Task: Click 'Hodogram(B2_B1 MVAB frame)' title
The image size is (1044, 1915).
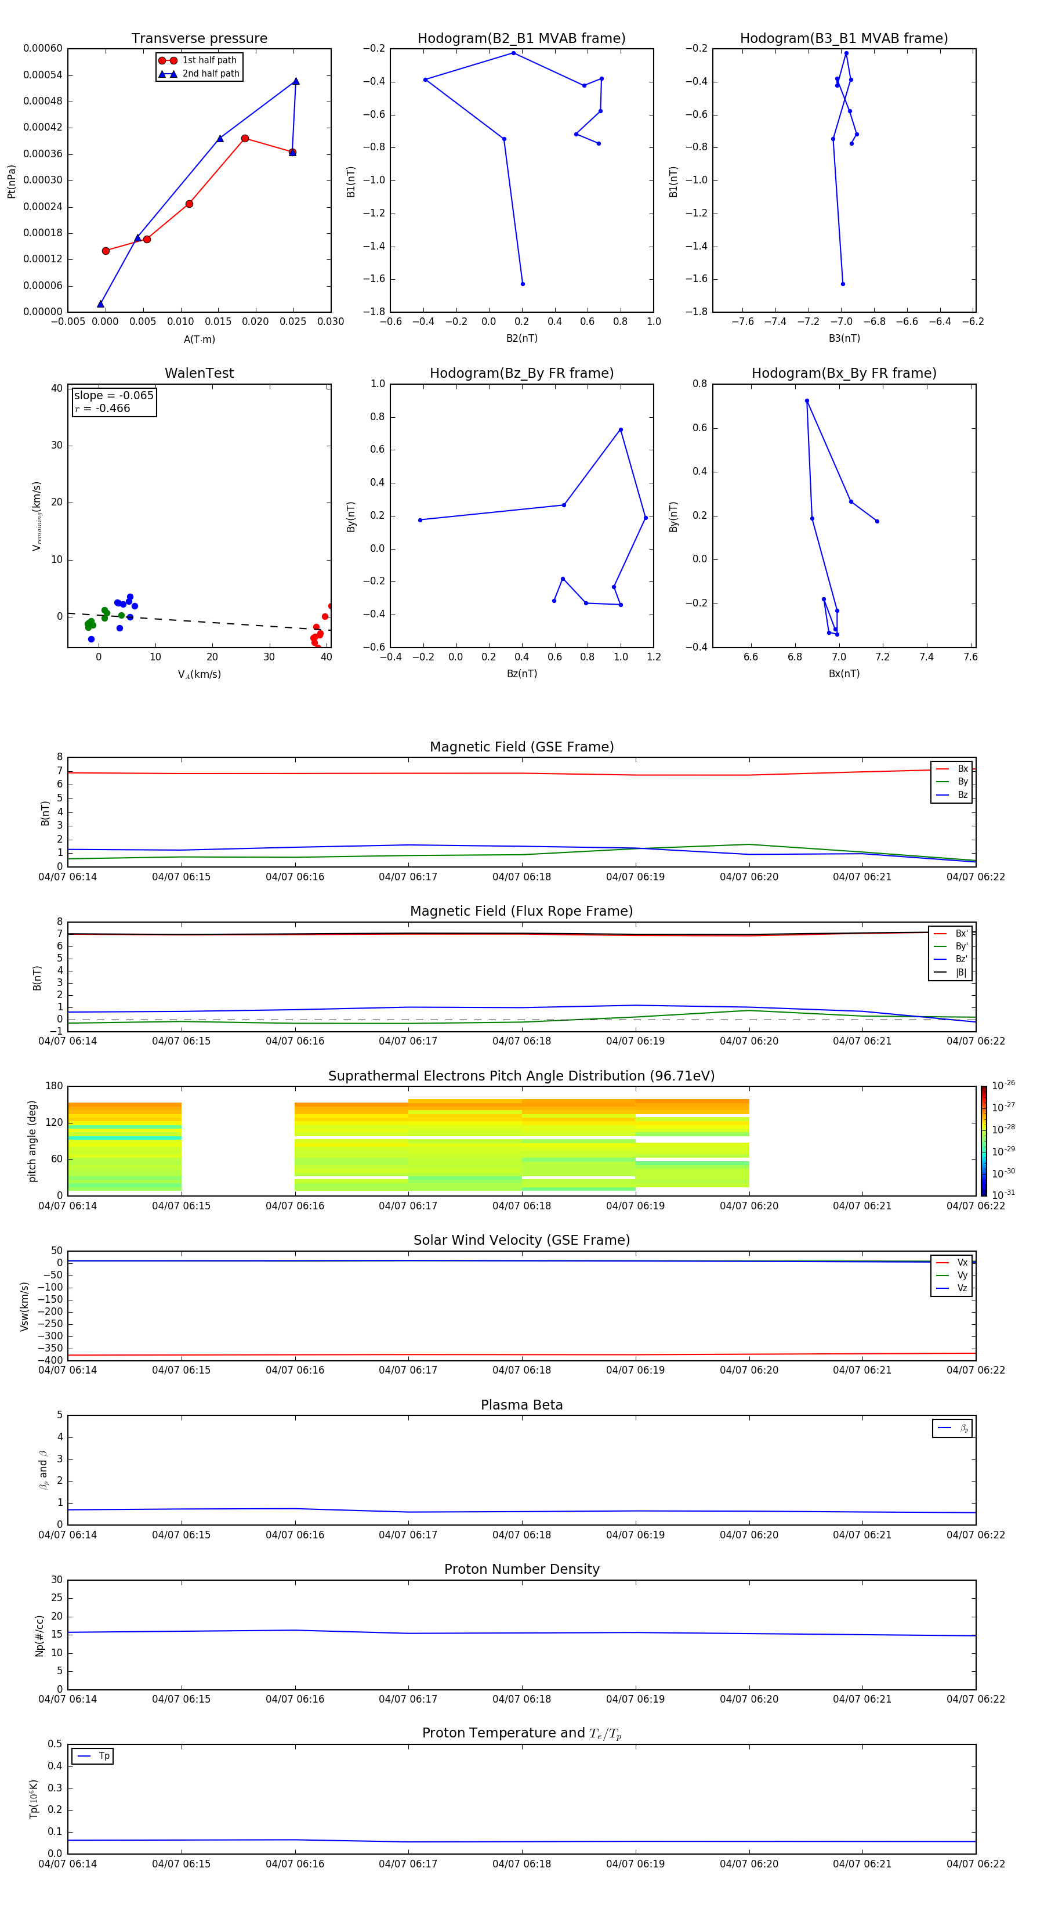Action: [521, 39]
